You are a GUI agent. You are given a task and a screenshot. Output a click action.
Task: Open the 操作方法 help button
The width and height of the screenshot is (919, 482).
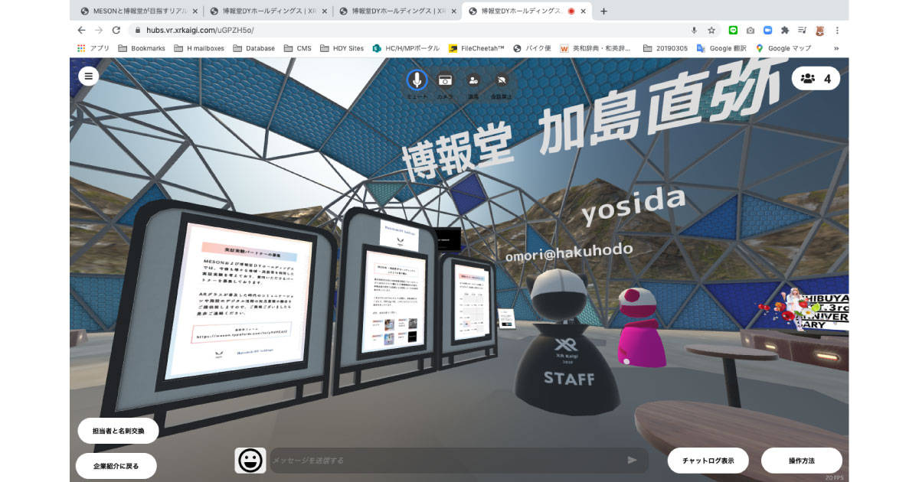pos(802,461)
